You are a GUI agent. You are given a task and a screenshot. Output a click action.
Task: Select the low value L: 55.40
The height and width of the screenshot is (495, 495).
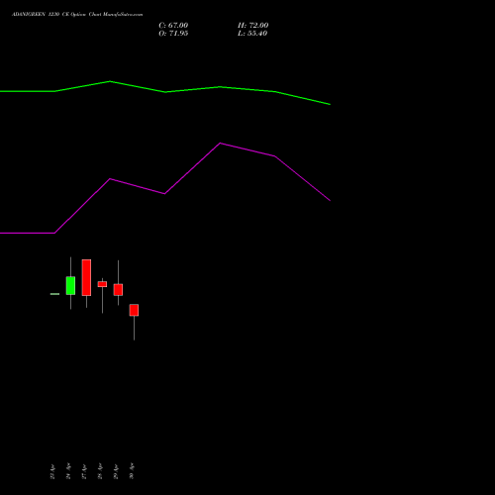(252, 34)
